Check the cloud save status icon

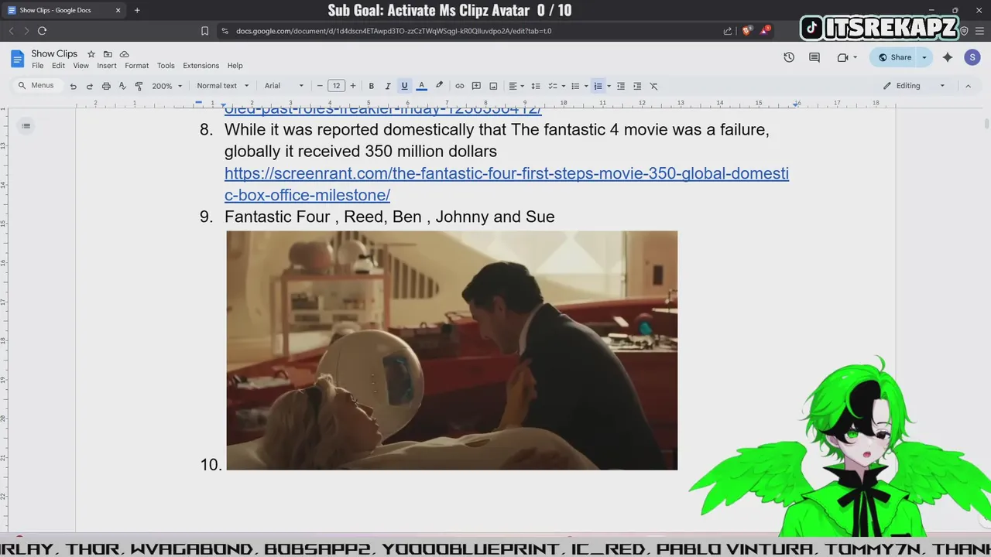125,54
